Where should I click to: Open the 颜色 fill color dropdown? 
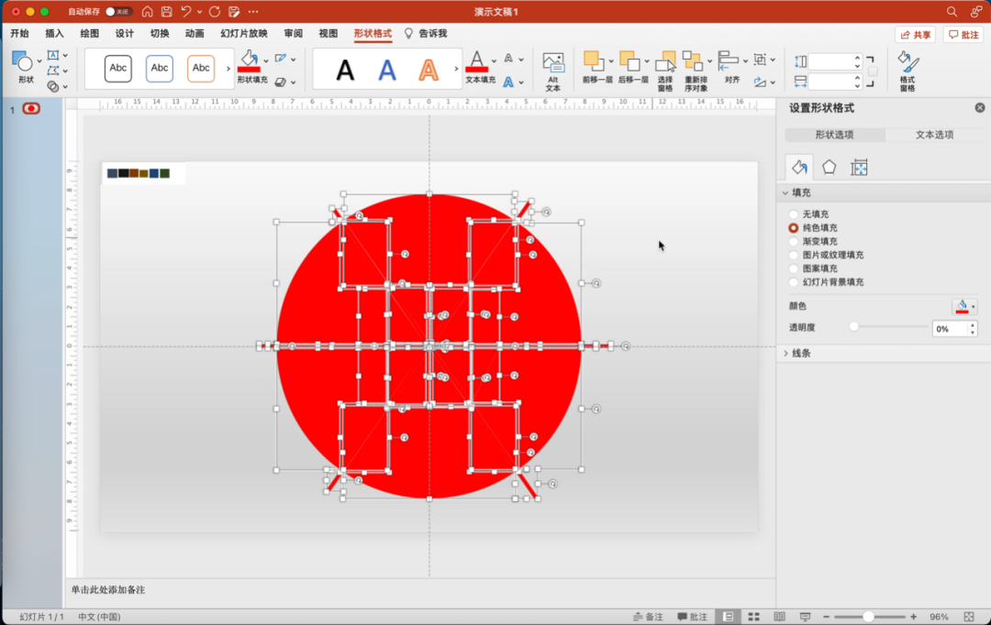[964, 306]
